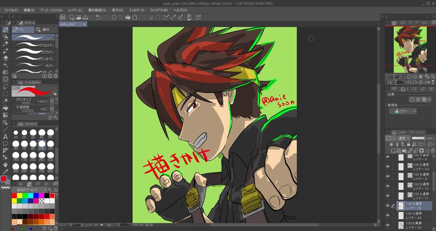Select the Lasso selection tool
The width and height of the screenshot is (436, 231).
5,86
